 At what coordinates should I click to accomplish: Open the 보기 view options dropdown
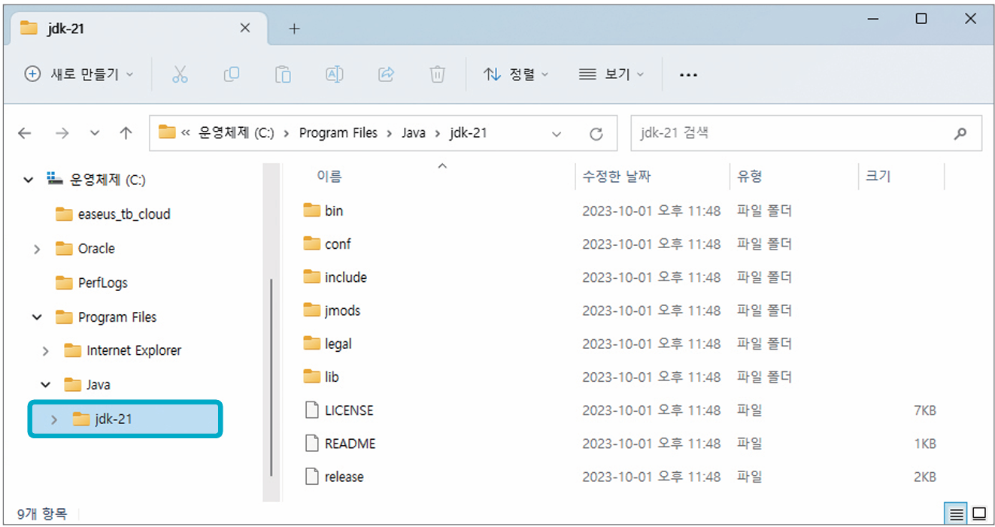(611, 74)
